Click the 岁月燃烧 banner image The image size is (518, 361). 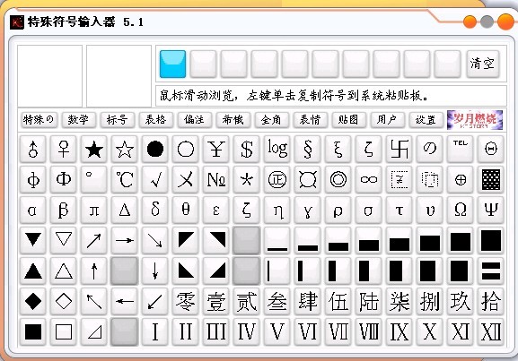[475, 120]
